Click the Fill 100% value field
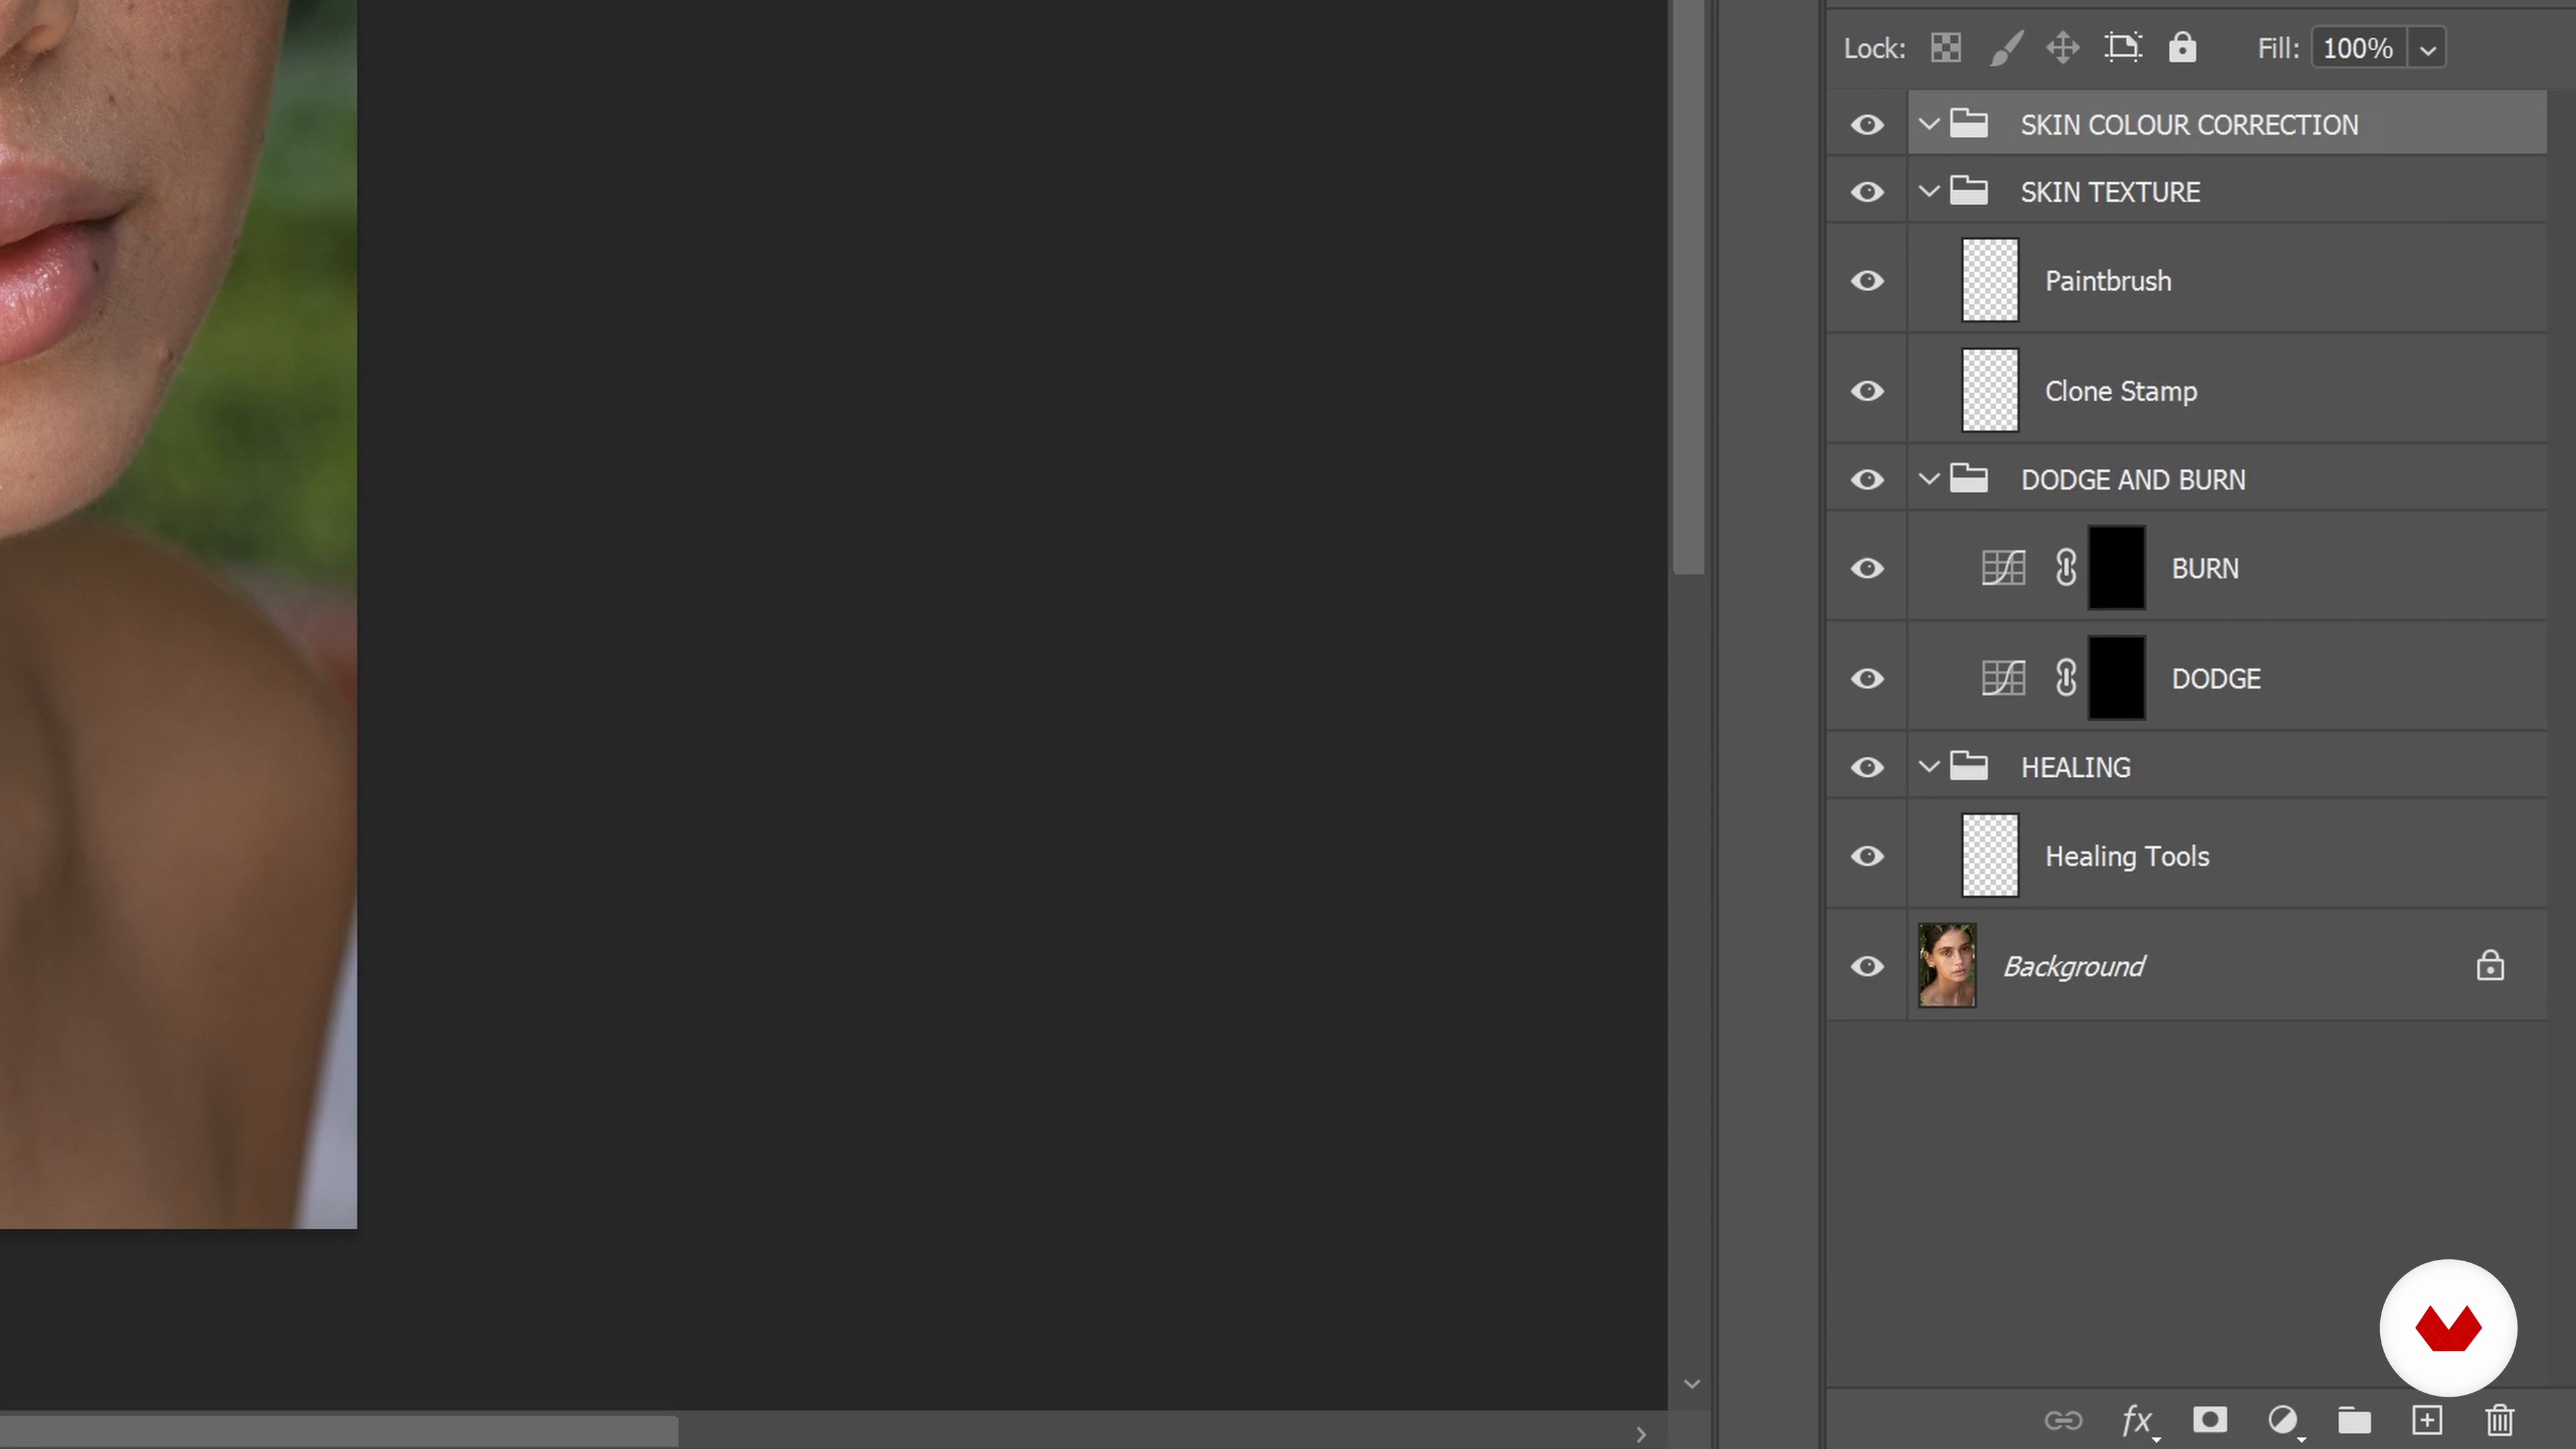Screen dimensions: 2576x1449 (x=2359, y=49)
